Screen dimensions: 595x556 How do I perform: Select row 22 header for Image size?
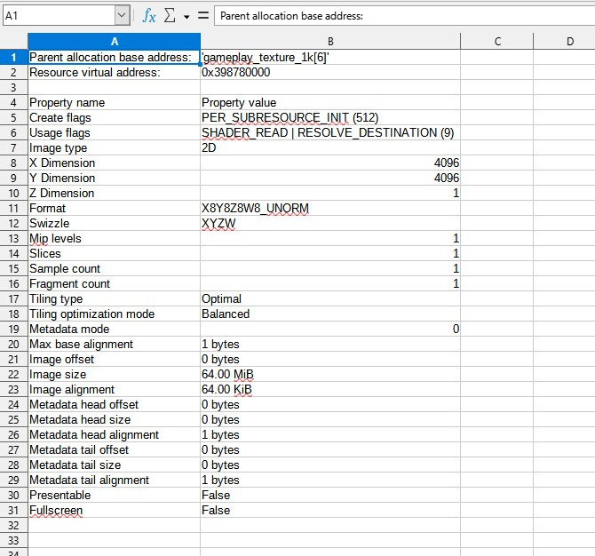(x=13, y=374)
